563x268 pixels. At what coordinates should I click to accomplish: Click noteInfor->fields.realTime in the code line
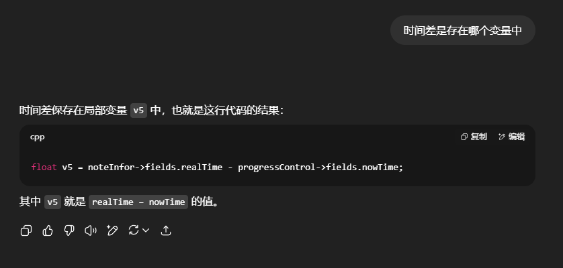pyautogui.click(x=155, y=167)
